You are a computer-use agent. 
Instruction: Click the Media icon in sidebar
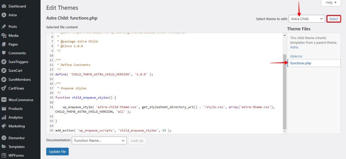4,35
